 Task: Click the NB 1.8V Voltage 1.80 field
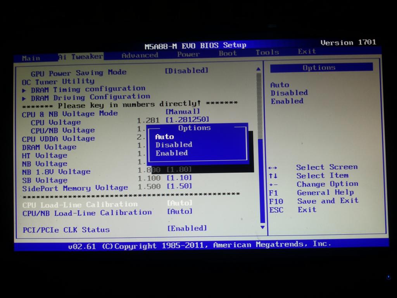(179, 169)
